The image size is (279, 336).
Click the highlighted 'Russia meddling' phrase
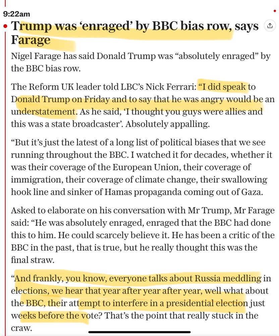pyautogui.click(x=228, y=278)
